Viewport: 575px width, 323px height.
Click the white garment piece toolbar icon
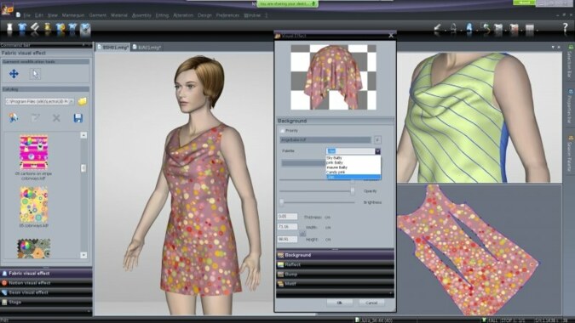tap(498, 29)
